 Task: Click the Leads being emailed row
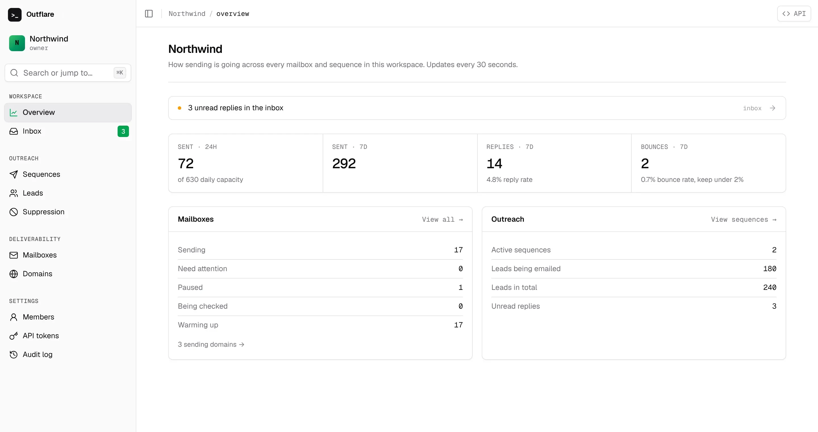pyautogui.click(x=633, y=269)
